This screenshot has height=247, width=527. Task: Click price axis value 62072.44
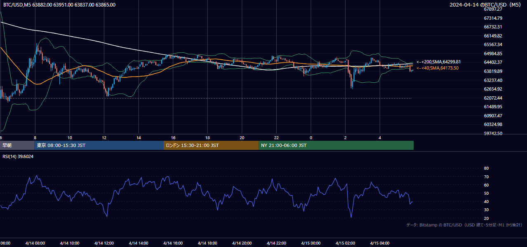[493, 98]
